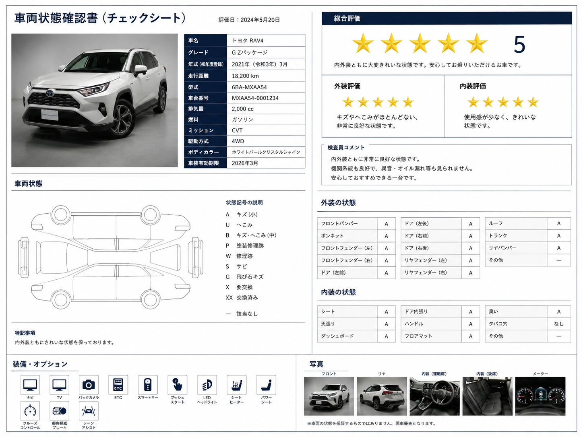Click the 評価日：2024年5月20日 date text

(249, 20)
